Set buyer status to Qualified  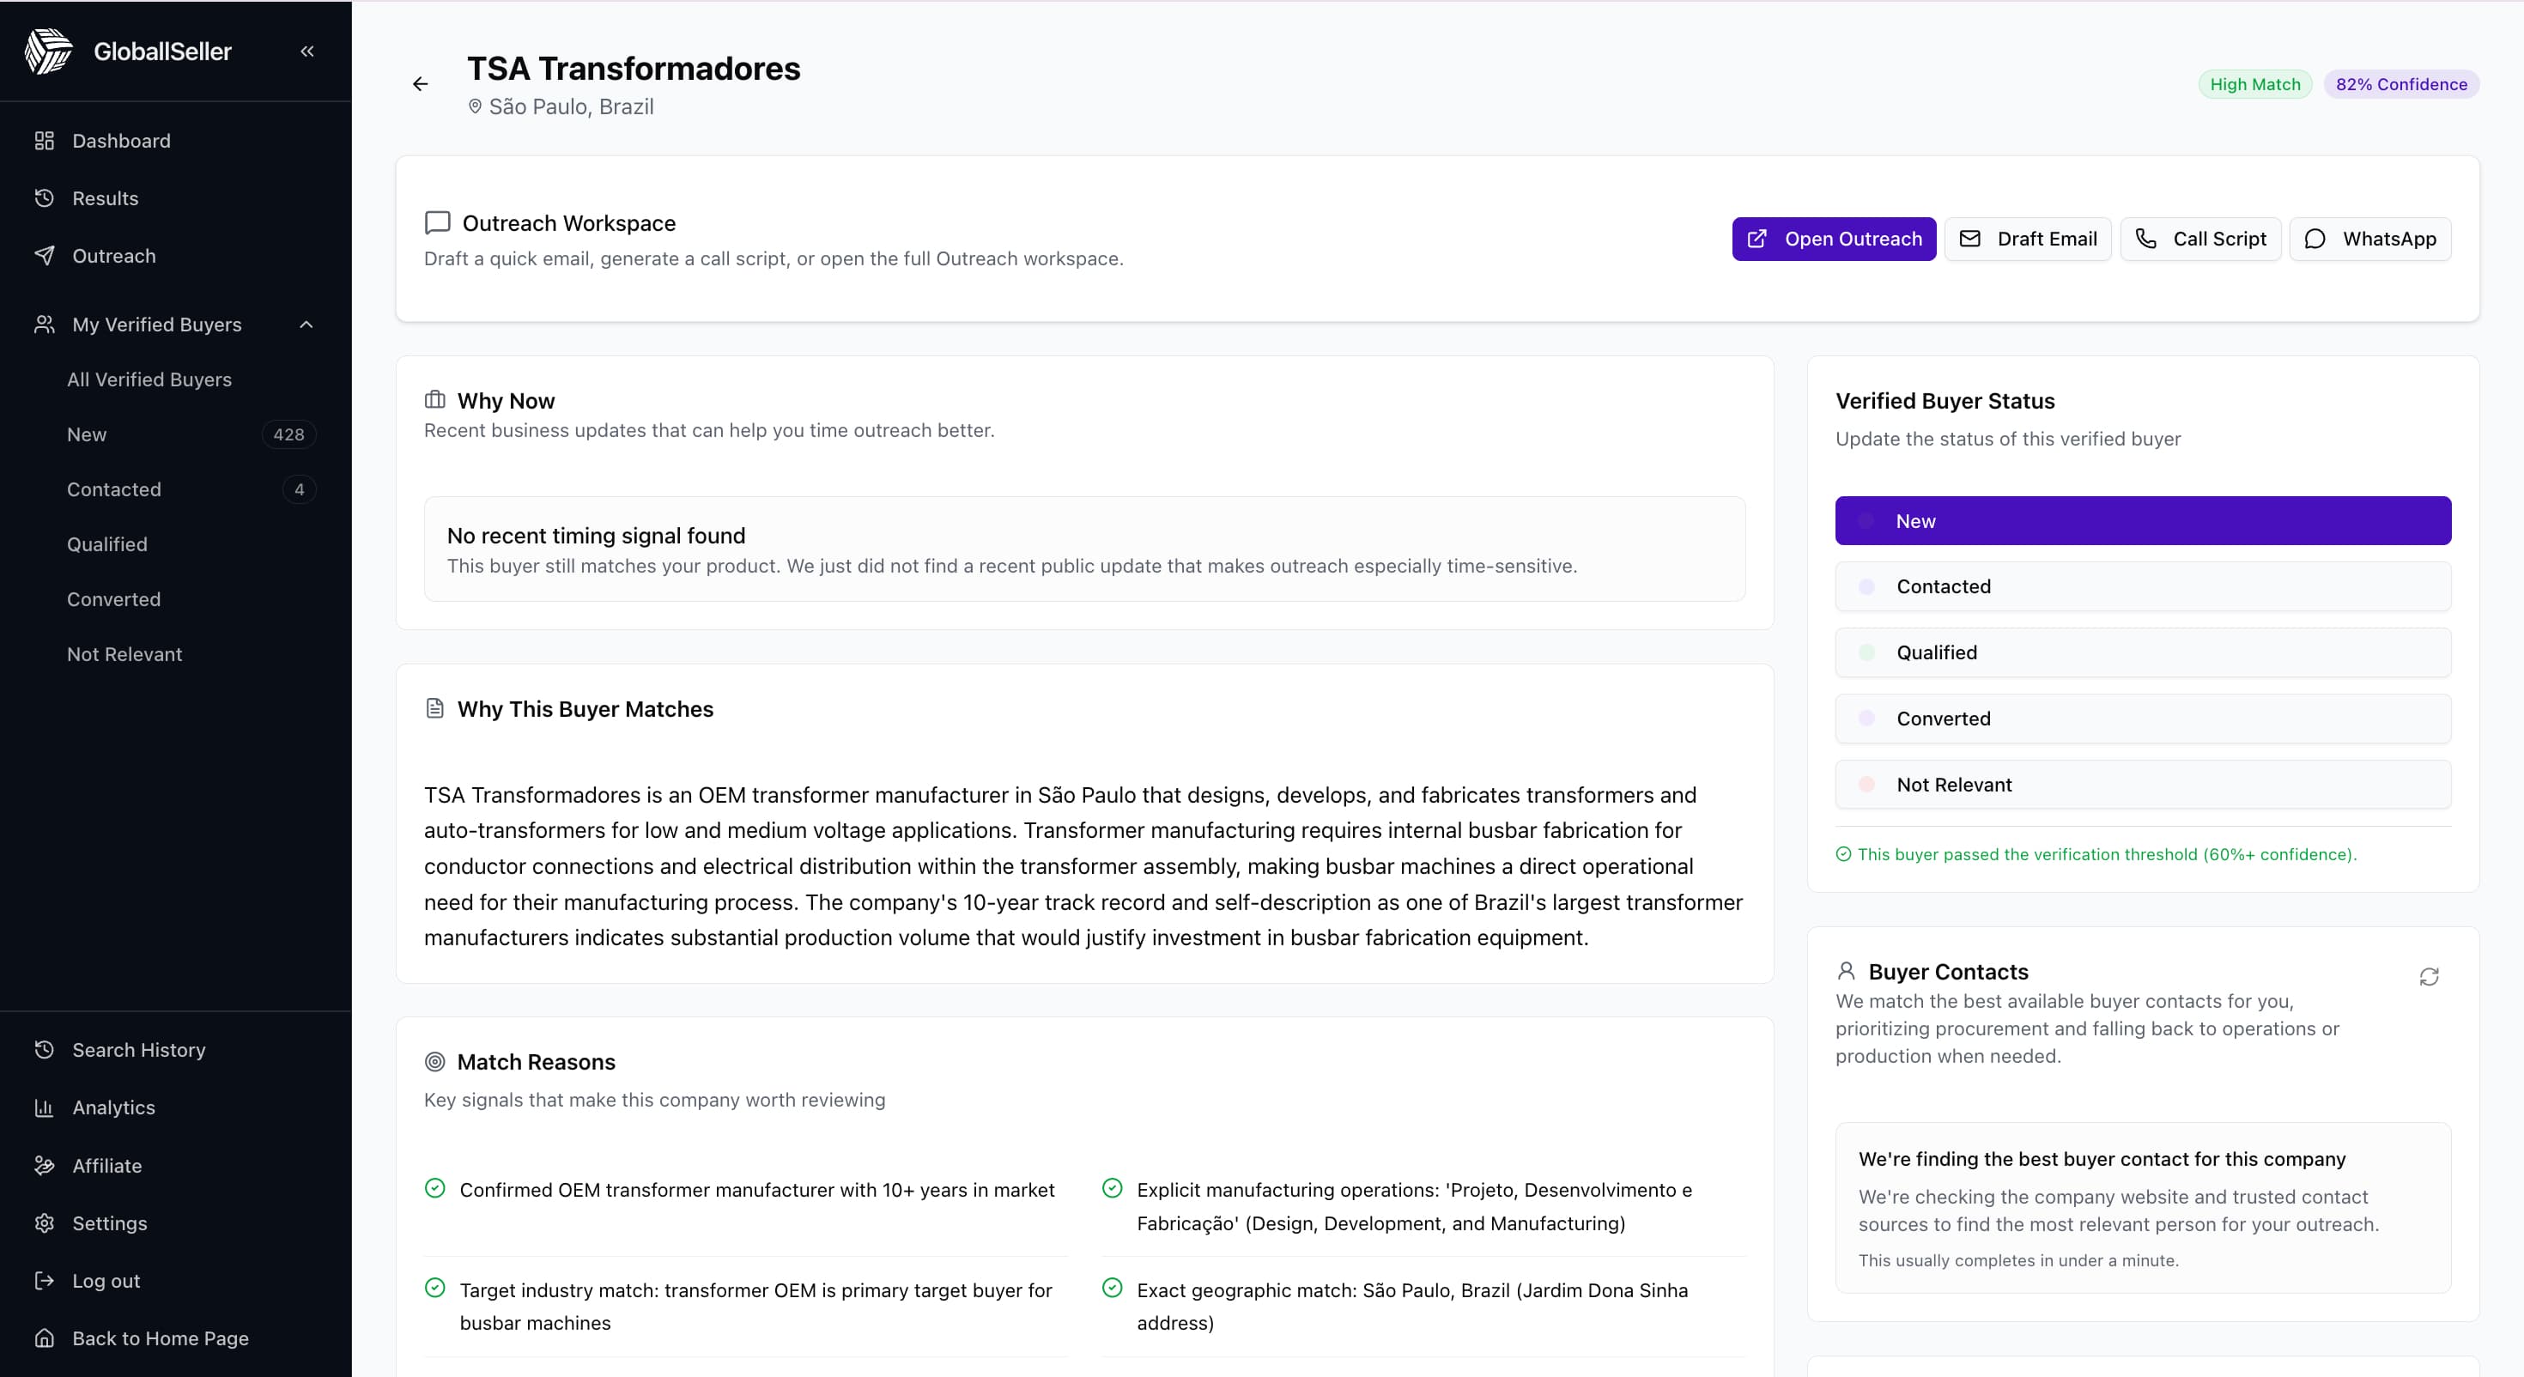[x=2143, y=652]
